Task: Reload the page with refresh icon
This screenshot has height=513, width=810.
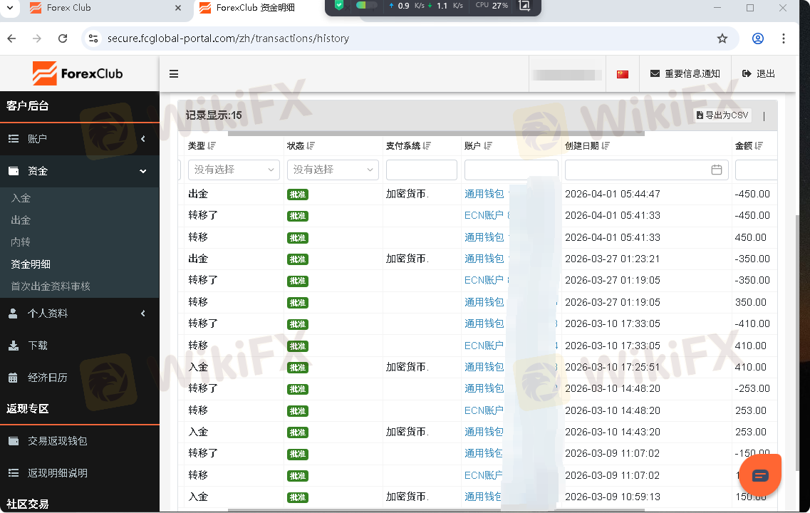Action: coord(63,38)
